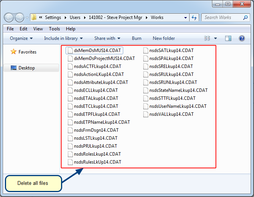
Task: Select the nsdsUserNameLkup14.CDAT file icon
Action: [146, 106]
